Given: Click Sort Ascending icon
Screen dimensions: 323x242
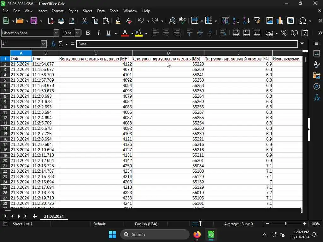Looking at the screenshot, I should click(236, 20).
